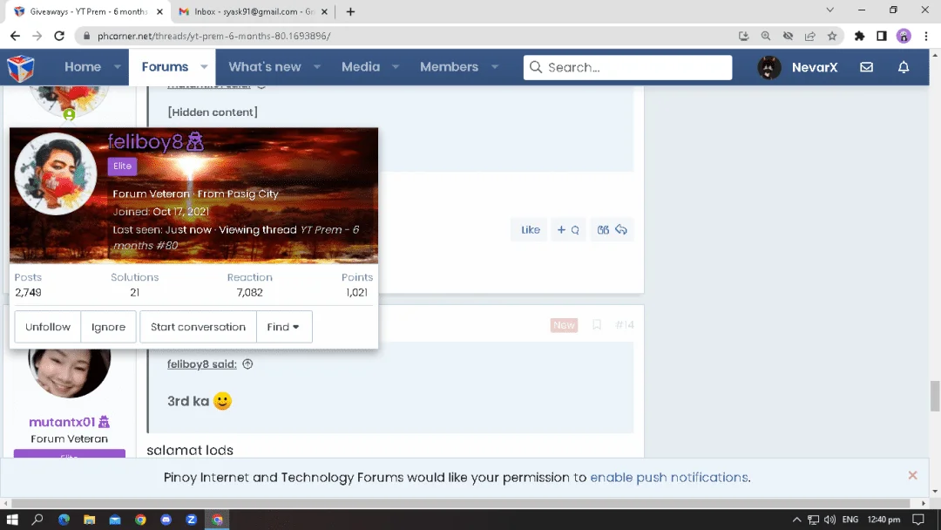Go back with browser back arrow
Viewport: 941px width, 530px height.
coord(15,36)
